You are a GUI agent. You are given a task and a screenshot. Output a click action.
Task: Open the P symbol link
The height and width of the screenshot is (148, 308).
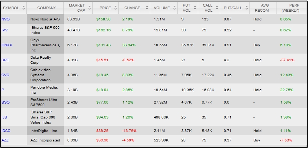point(3,90)
